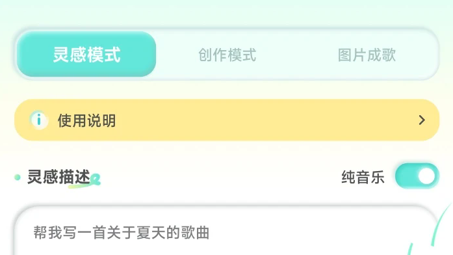Click the 灵感描述 section heading
This screenshot has width=453, height=255.
tap(58, 177)
